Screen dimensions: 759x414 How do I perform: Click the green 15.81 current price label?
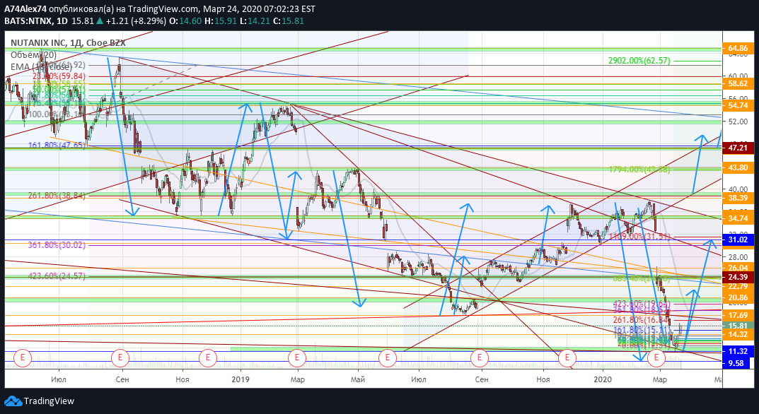coord(738,326)
